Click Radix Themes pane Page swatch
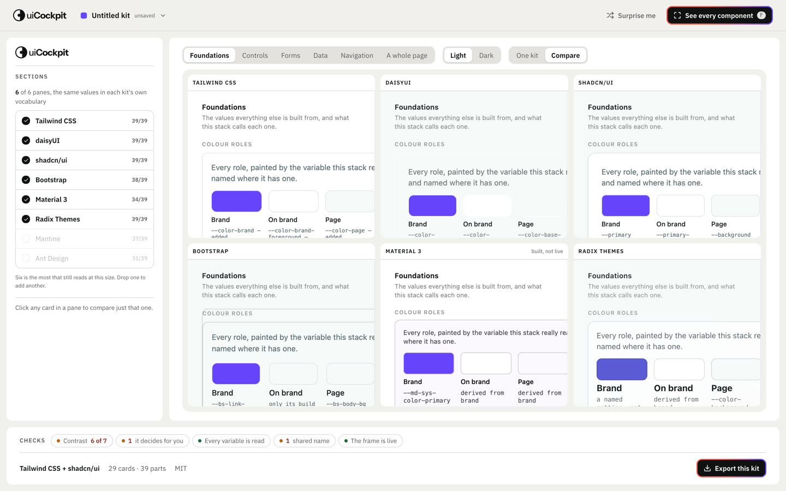Viewport: 786px width, 491px height. (736, 369)
